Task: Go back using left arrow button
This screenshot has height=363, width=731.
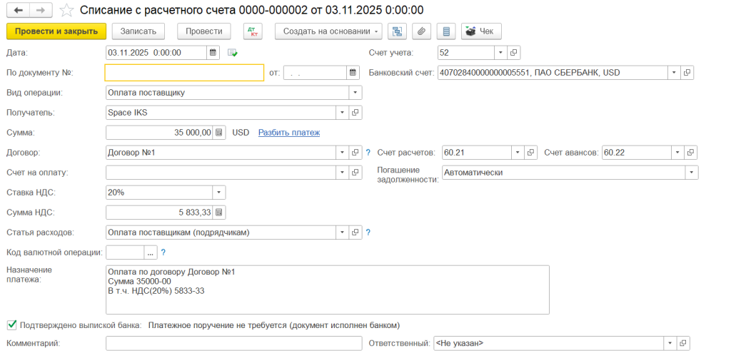Action: coord(19,10)
